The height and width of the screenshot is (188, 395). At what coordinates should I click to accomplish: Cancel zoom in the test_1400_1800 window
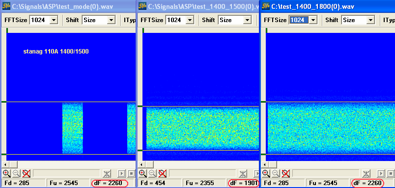point(285,173)
